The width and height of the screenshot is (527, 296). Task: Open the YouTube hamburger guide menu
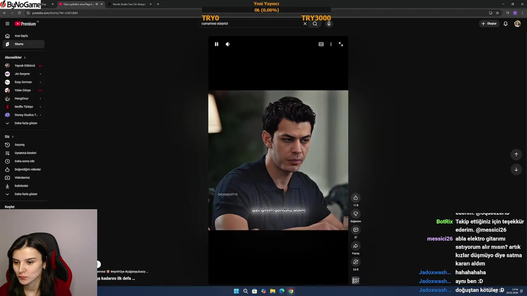coord(7,24)
